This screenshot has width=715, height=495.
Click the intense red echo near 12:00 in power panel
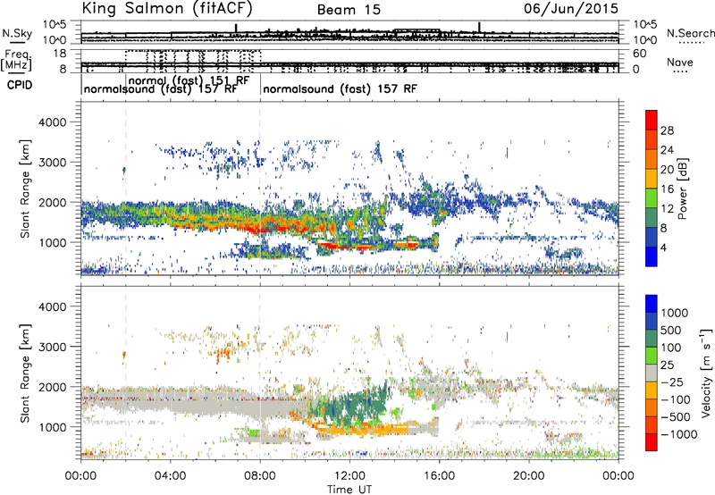[347, 246]
